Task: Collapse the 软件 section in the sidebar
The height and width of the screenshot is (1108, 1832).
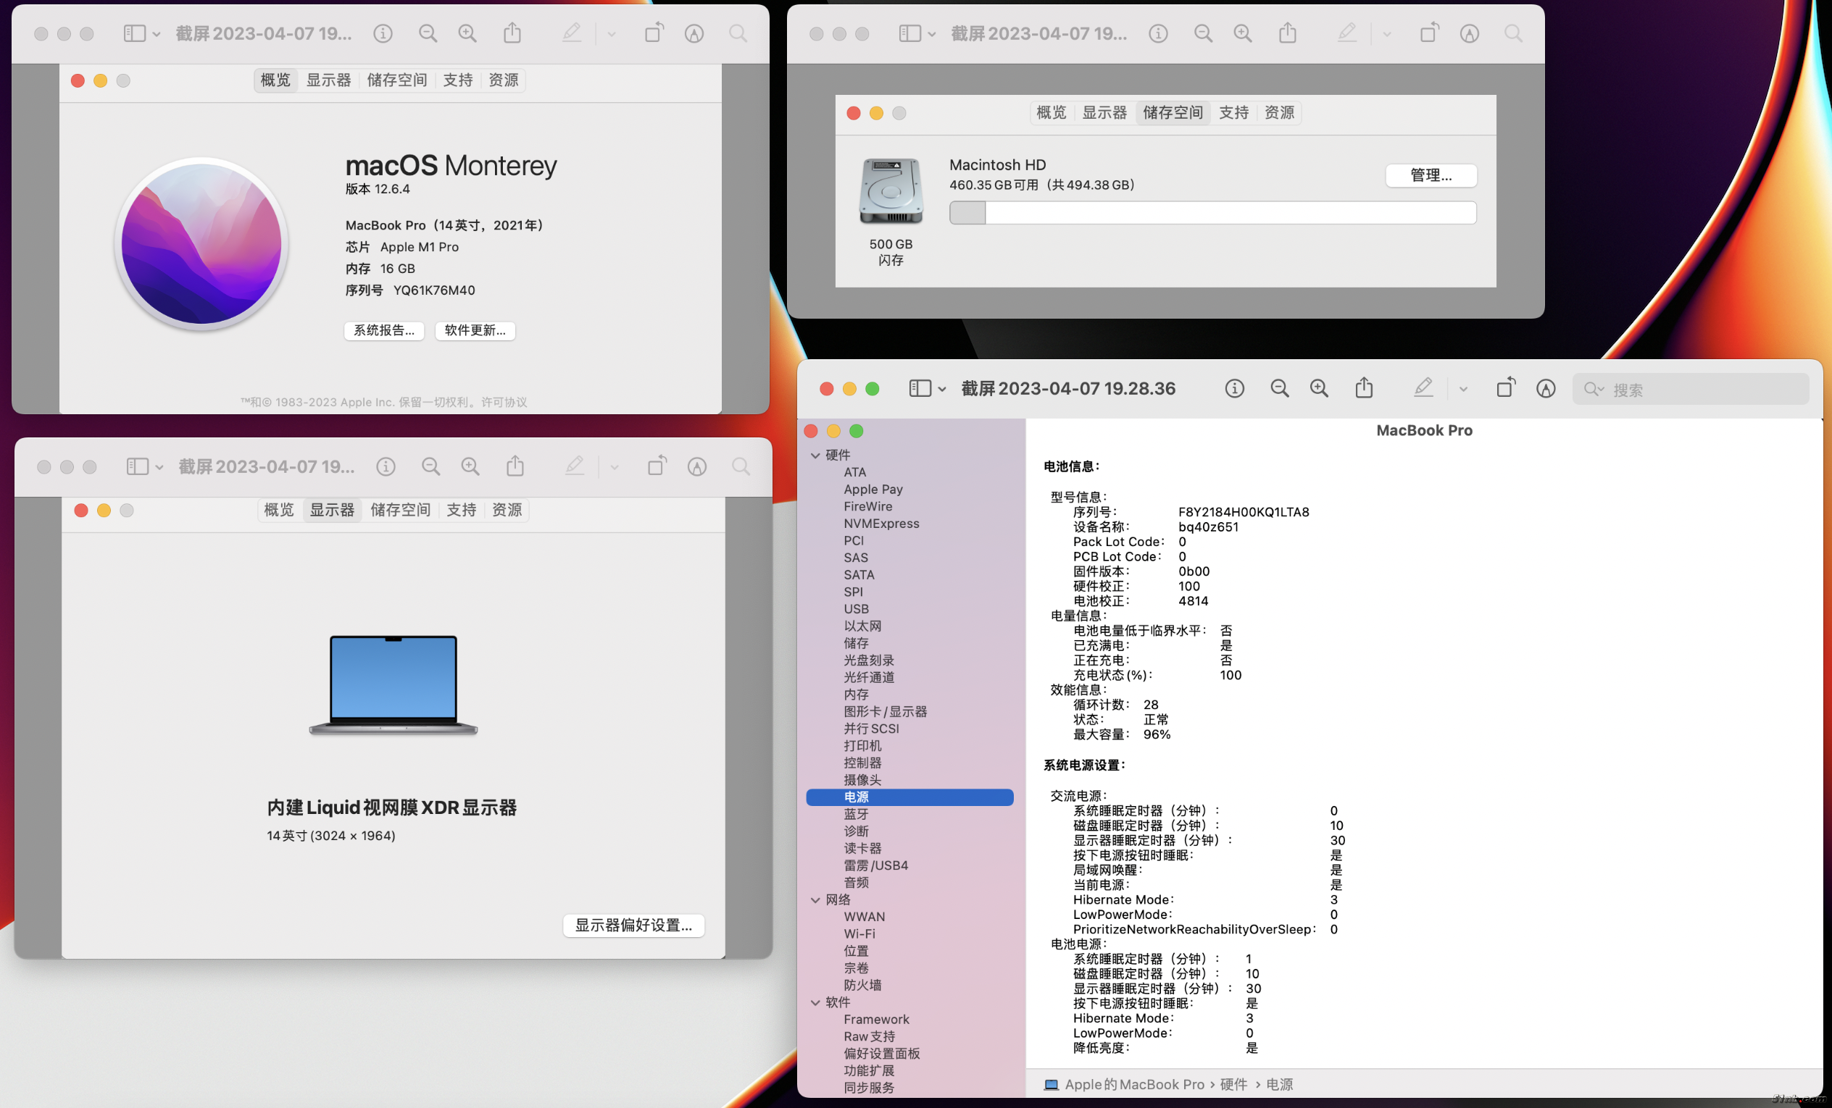Action: coord(815,1002)
